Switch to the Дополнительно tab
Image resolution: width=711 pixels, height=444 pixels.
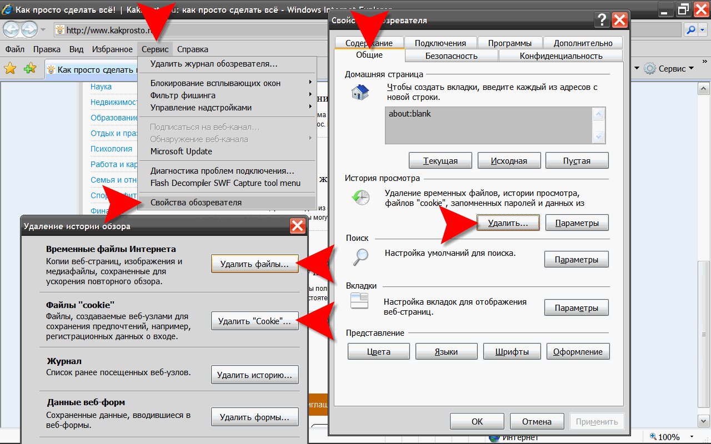583,43
